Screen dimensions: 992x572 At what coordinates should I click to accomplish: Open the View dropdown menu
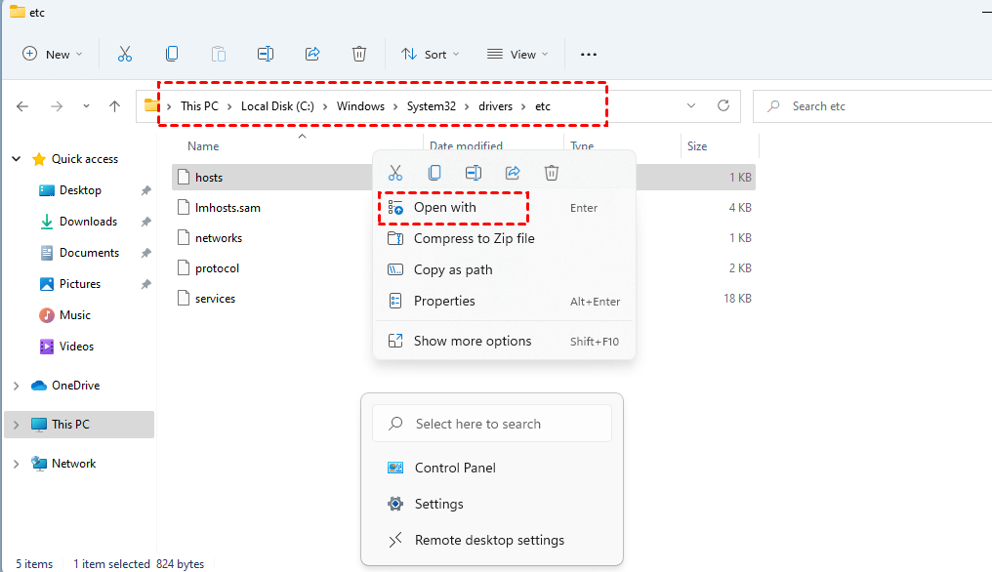[517, 55]
